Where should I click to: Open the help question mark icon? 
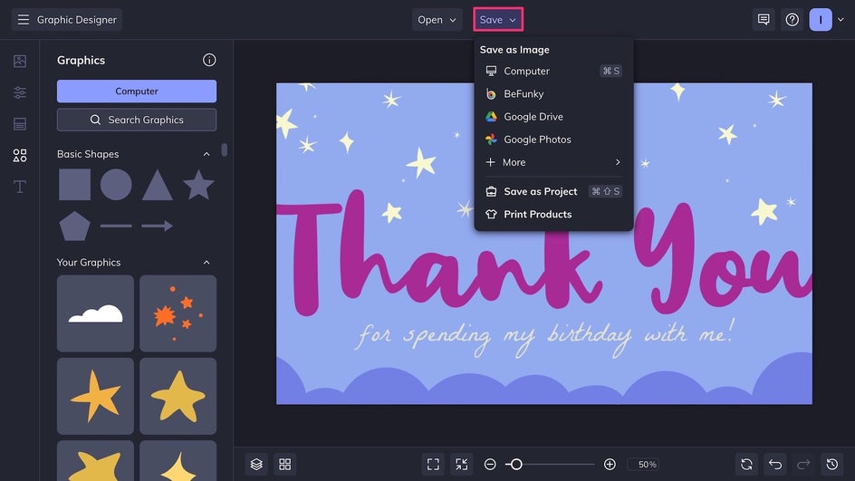(792, 20)
